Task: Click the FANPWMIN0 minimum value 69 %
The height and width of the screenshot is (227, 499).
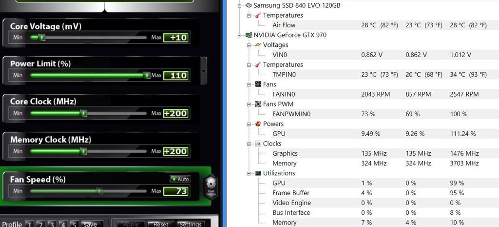Action: (x=412, y=114)
